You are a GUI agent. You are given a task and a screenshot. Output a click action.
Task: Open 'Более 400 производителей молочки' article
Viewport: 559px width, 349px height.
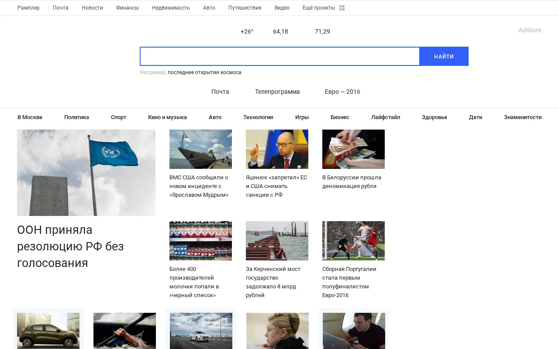point(194,282)
